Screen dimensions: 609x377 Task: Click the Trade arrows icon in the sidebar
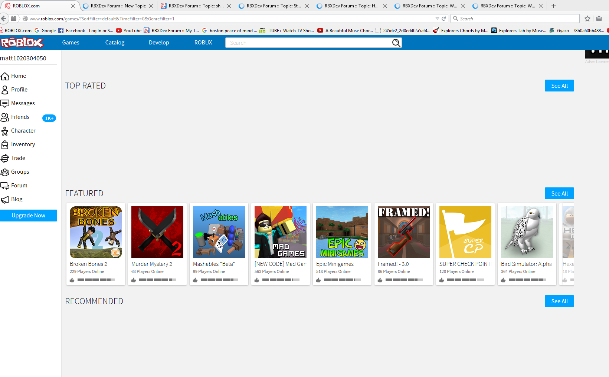click(x=5, y=159)
